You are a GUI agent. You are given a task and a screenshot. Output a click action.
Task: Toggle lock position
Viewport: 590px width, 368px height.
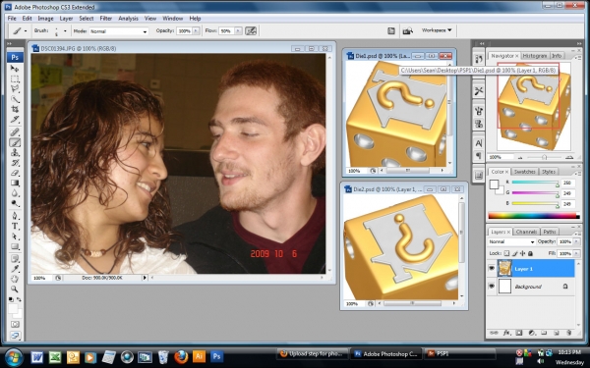(523, 253)
